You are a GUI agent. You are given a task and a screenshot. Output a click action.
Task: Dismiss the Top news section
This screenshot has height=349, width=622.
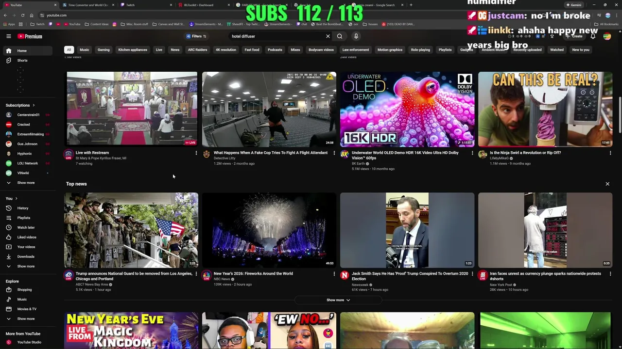(607, 184)
